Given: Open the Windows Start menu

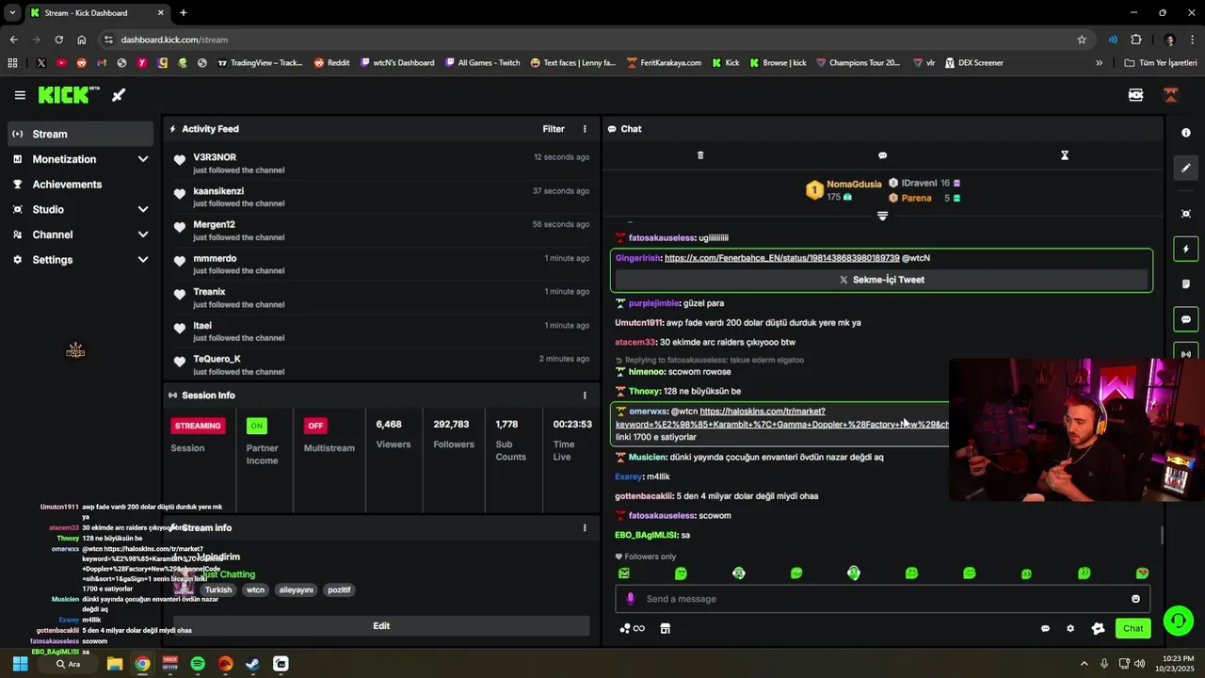Looking at the screenshot, I should [20, 664].
